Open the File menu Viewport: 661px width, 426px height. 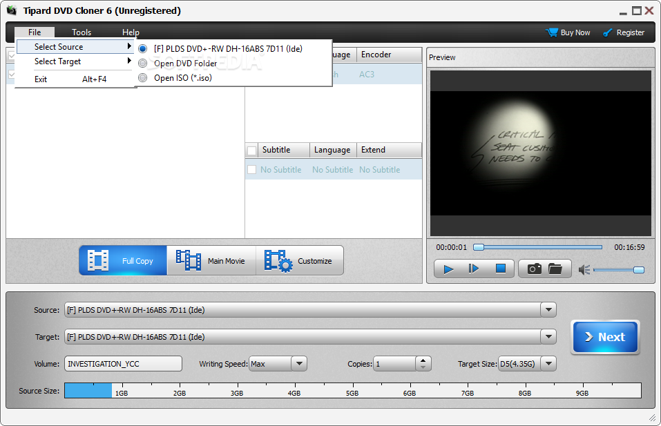[x=35, y=32]
